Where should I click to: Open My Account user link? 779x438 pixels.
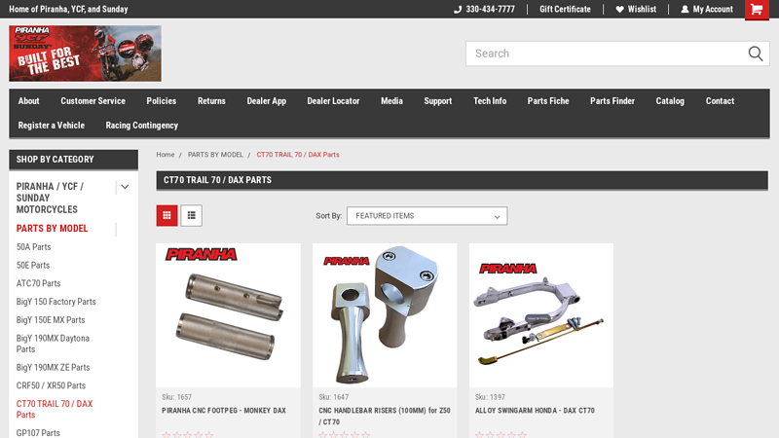707,10
